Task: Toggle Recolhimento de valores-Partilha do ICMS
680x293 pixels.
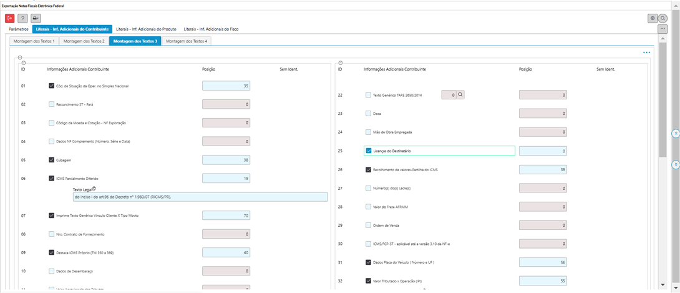Action: [368, 169]
